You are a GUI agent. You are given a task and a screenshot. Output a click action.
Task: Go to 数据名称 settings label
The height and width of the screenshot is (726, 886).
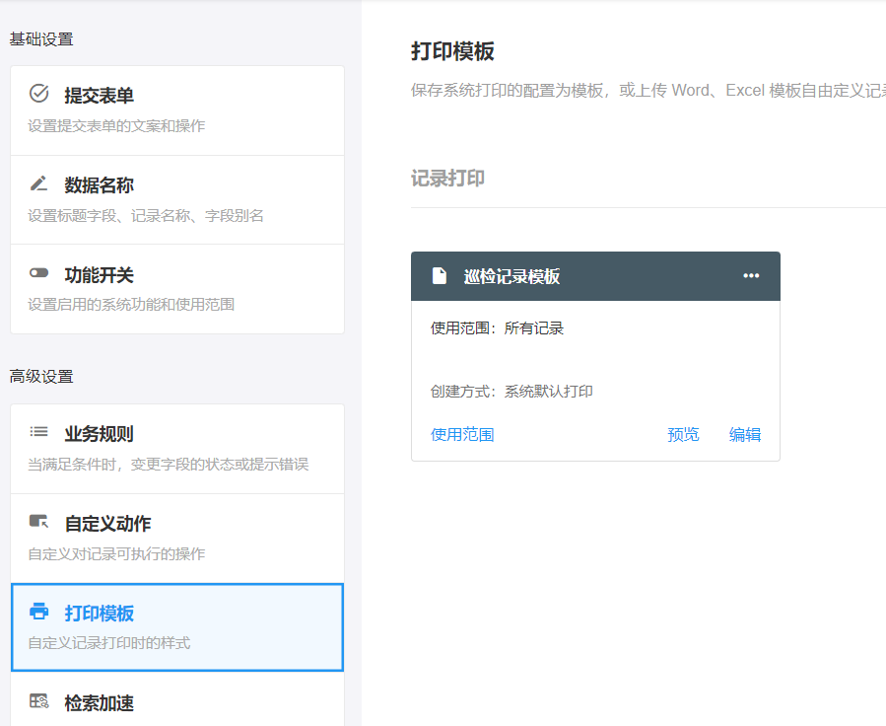tap(100, 185)
